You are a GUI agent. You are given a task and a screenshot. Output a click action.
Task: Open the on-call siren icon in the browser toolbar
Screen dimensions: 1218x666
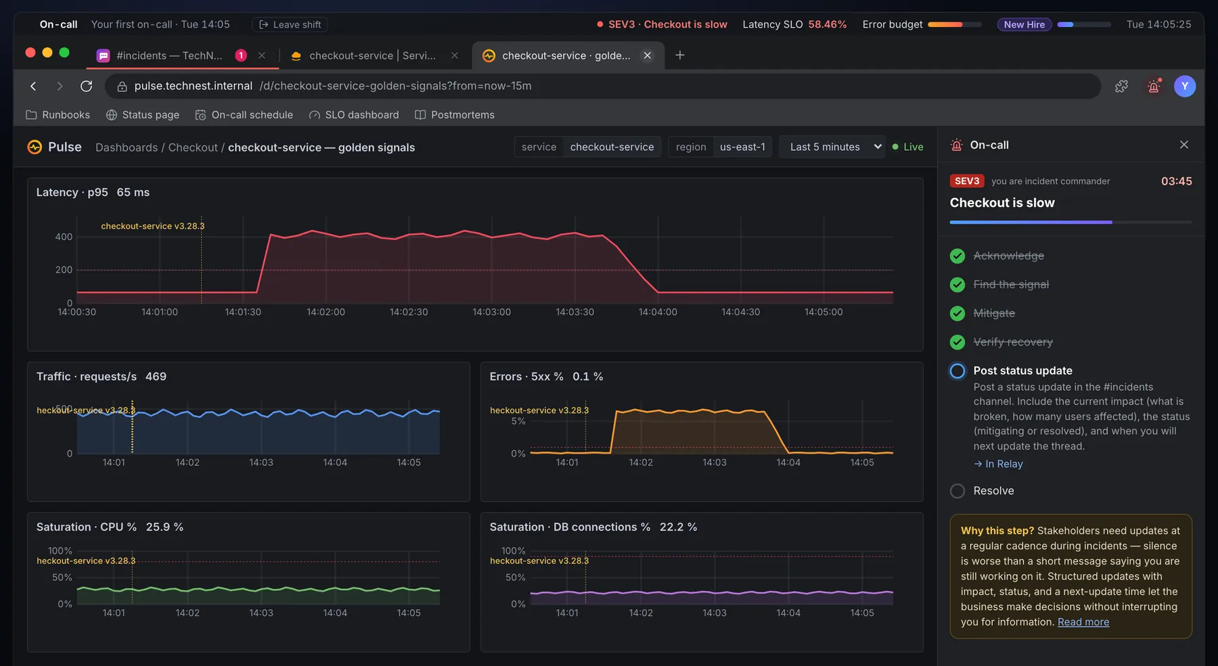coord(1154,86)
